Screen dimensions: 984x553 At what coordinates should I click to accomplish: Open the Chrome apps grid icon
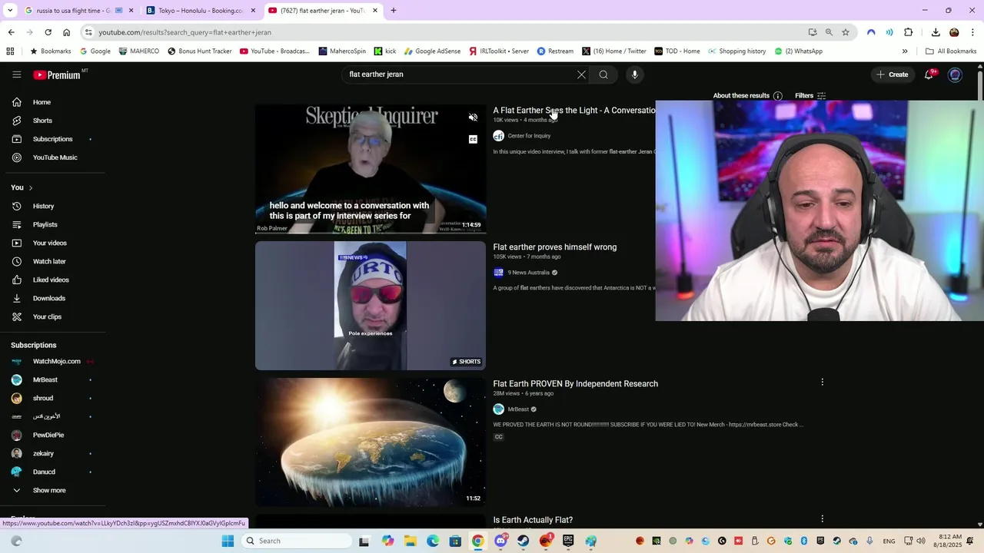click(x=10, y=51)
